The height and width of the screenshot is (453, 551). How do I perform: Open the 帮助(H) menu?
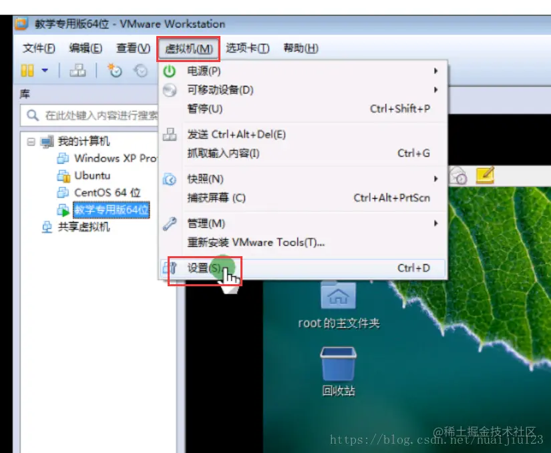coord(301,47)
